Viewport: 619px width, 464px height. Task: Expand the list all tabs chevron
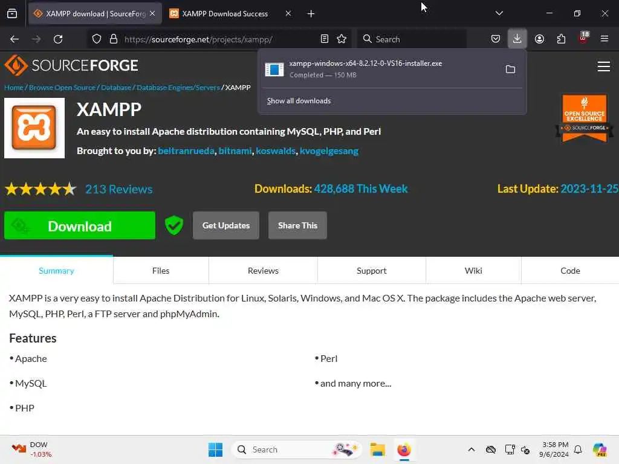pyautogui.click(x=499, y=13)
